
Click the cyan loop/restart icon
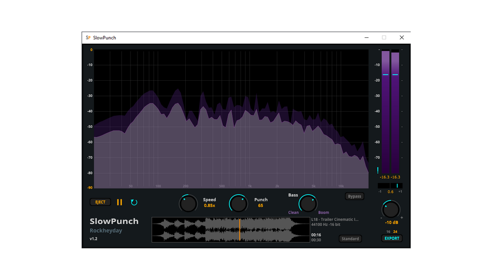coord(134,202)
